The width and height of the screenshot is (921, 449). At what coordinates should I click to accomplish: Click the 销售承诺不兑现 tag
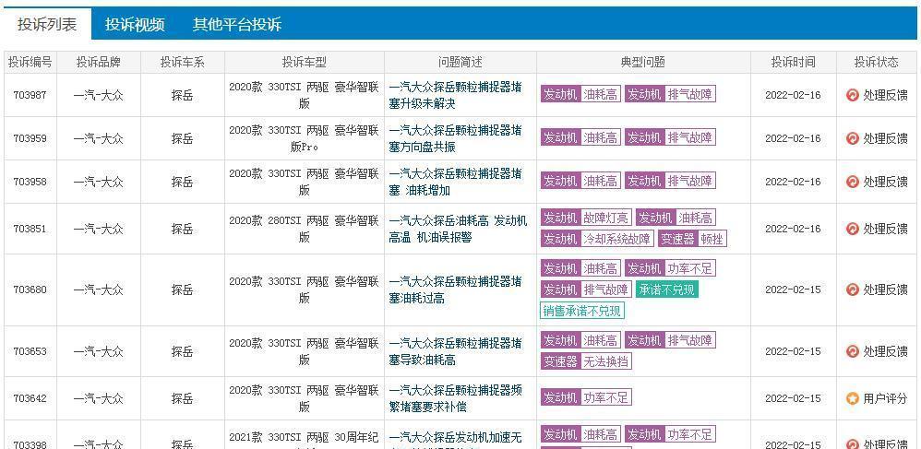tap(581, 311)
